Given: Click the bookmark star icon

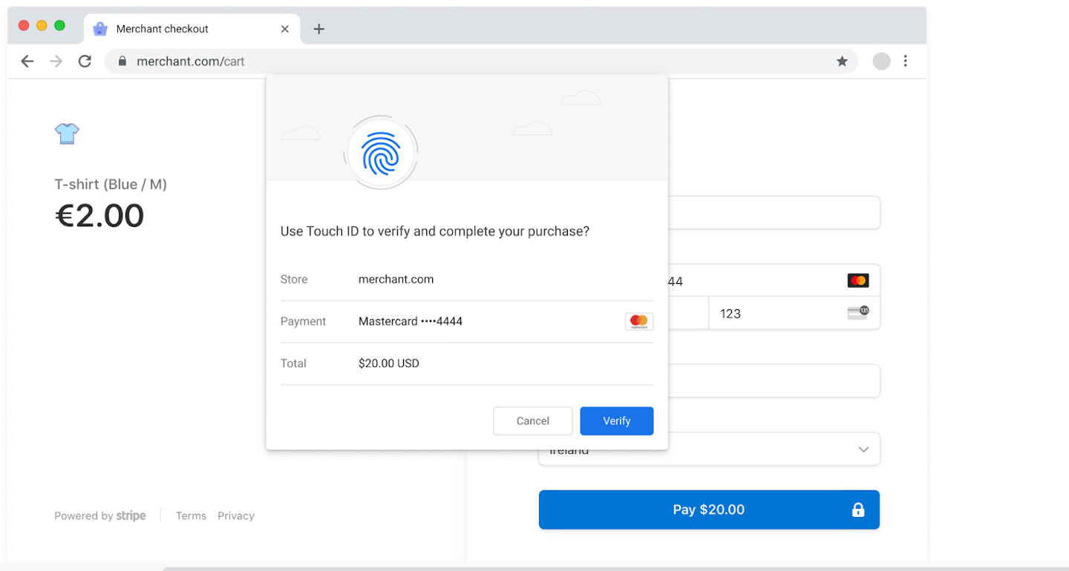Looking at the screenshot, I should [842, 62].
